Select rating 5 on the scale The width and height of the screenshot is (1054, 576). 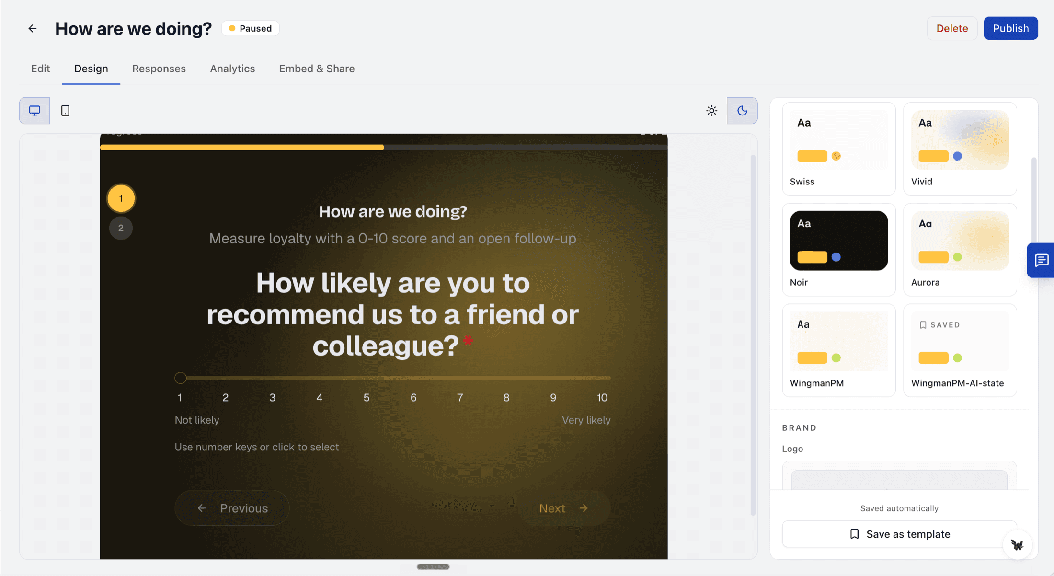click(x=366, y=397)
